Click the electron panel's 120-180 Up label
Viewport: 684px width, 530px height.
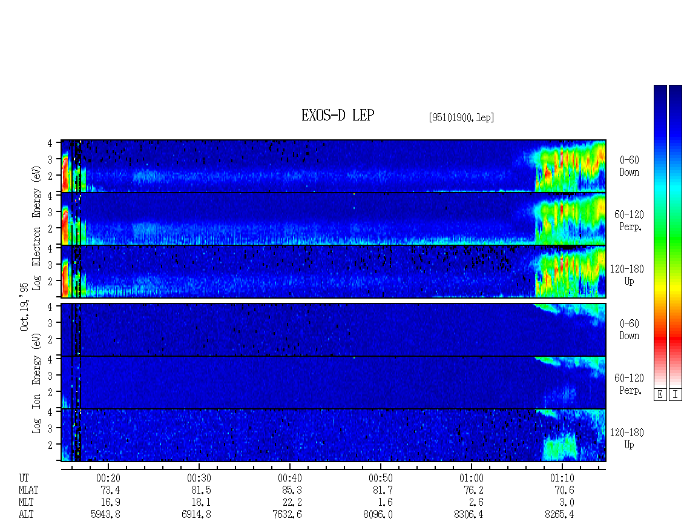[x=627, y=275]
